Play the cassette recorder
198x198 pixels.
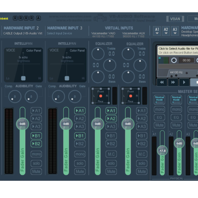pyautogui.click(x=184, y=82)
